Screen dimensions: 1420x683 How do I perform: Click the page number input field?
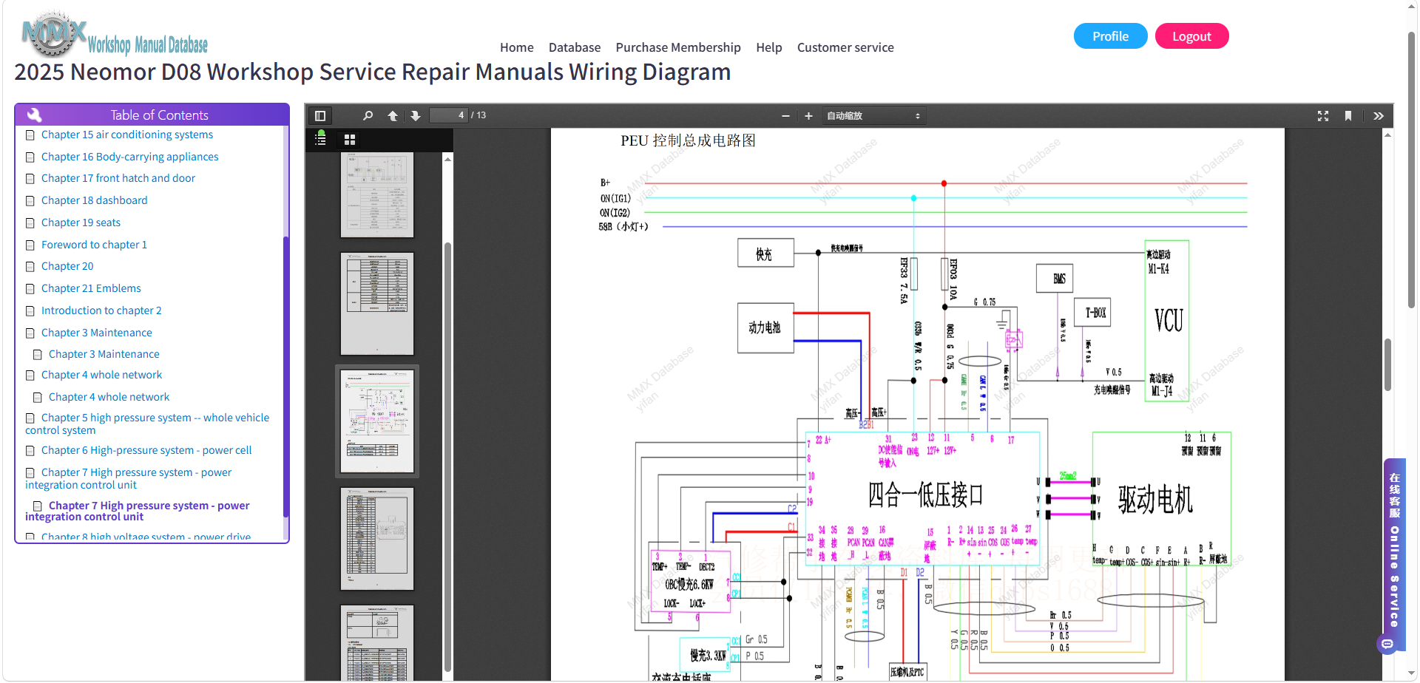448,115
